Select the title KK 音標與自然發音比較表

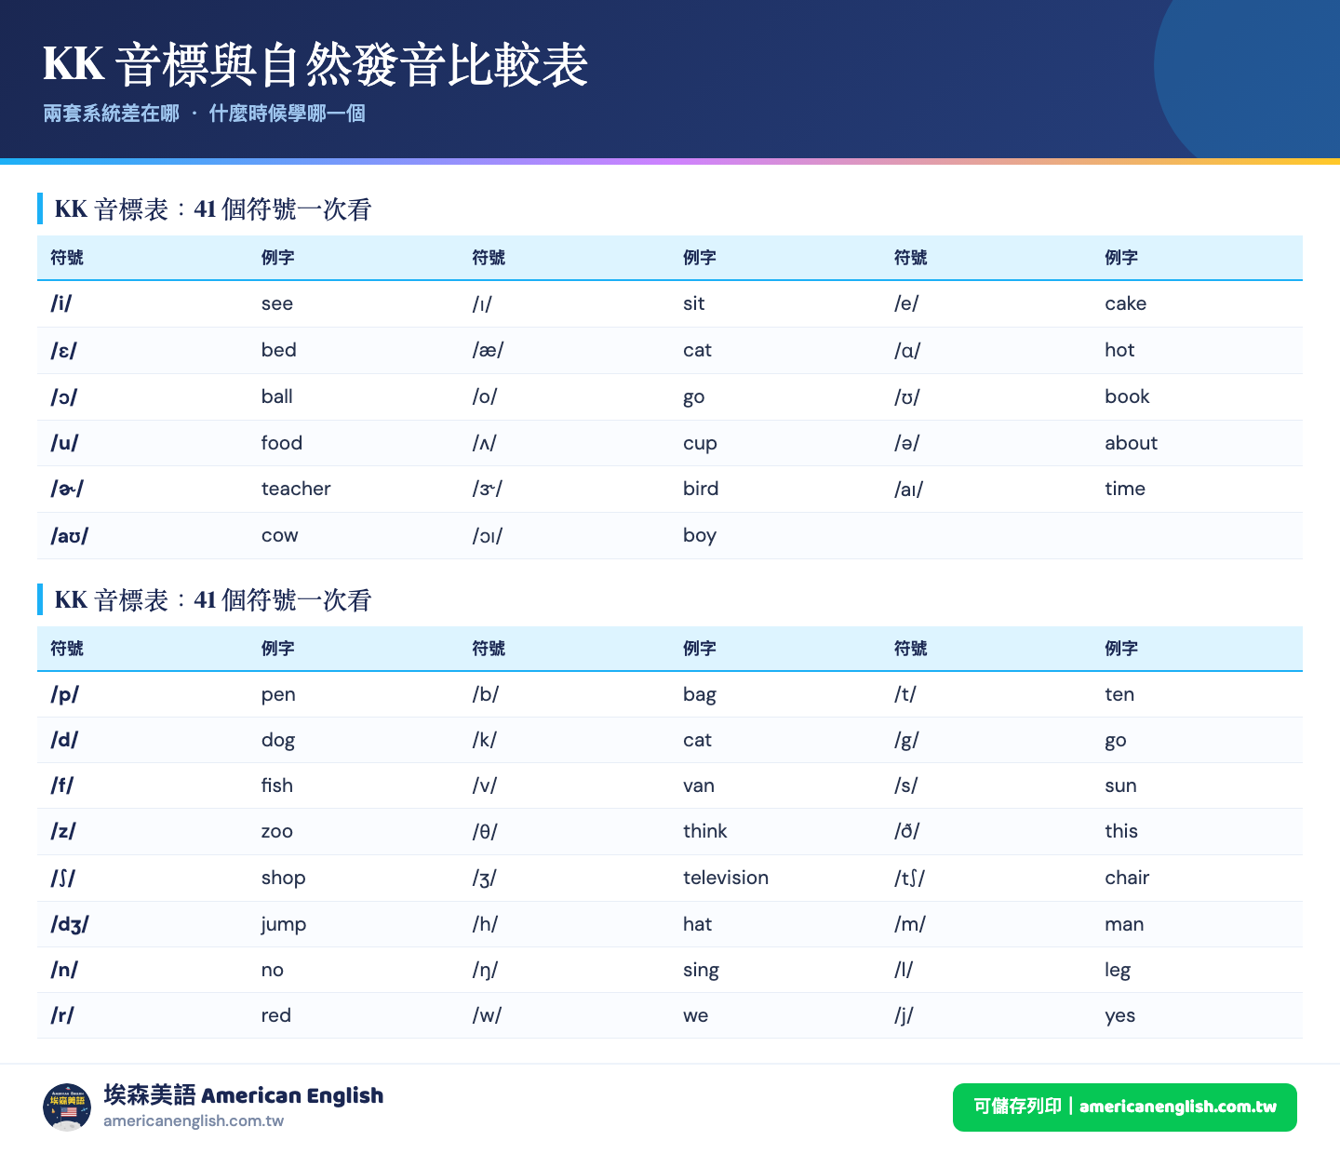(315, 64)
